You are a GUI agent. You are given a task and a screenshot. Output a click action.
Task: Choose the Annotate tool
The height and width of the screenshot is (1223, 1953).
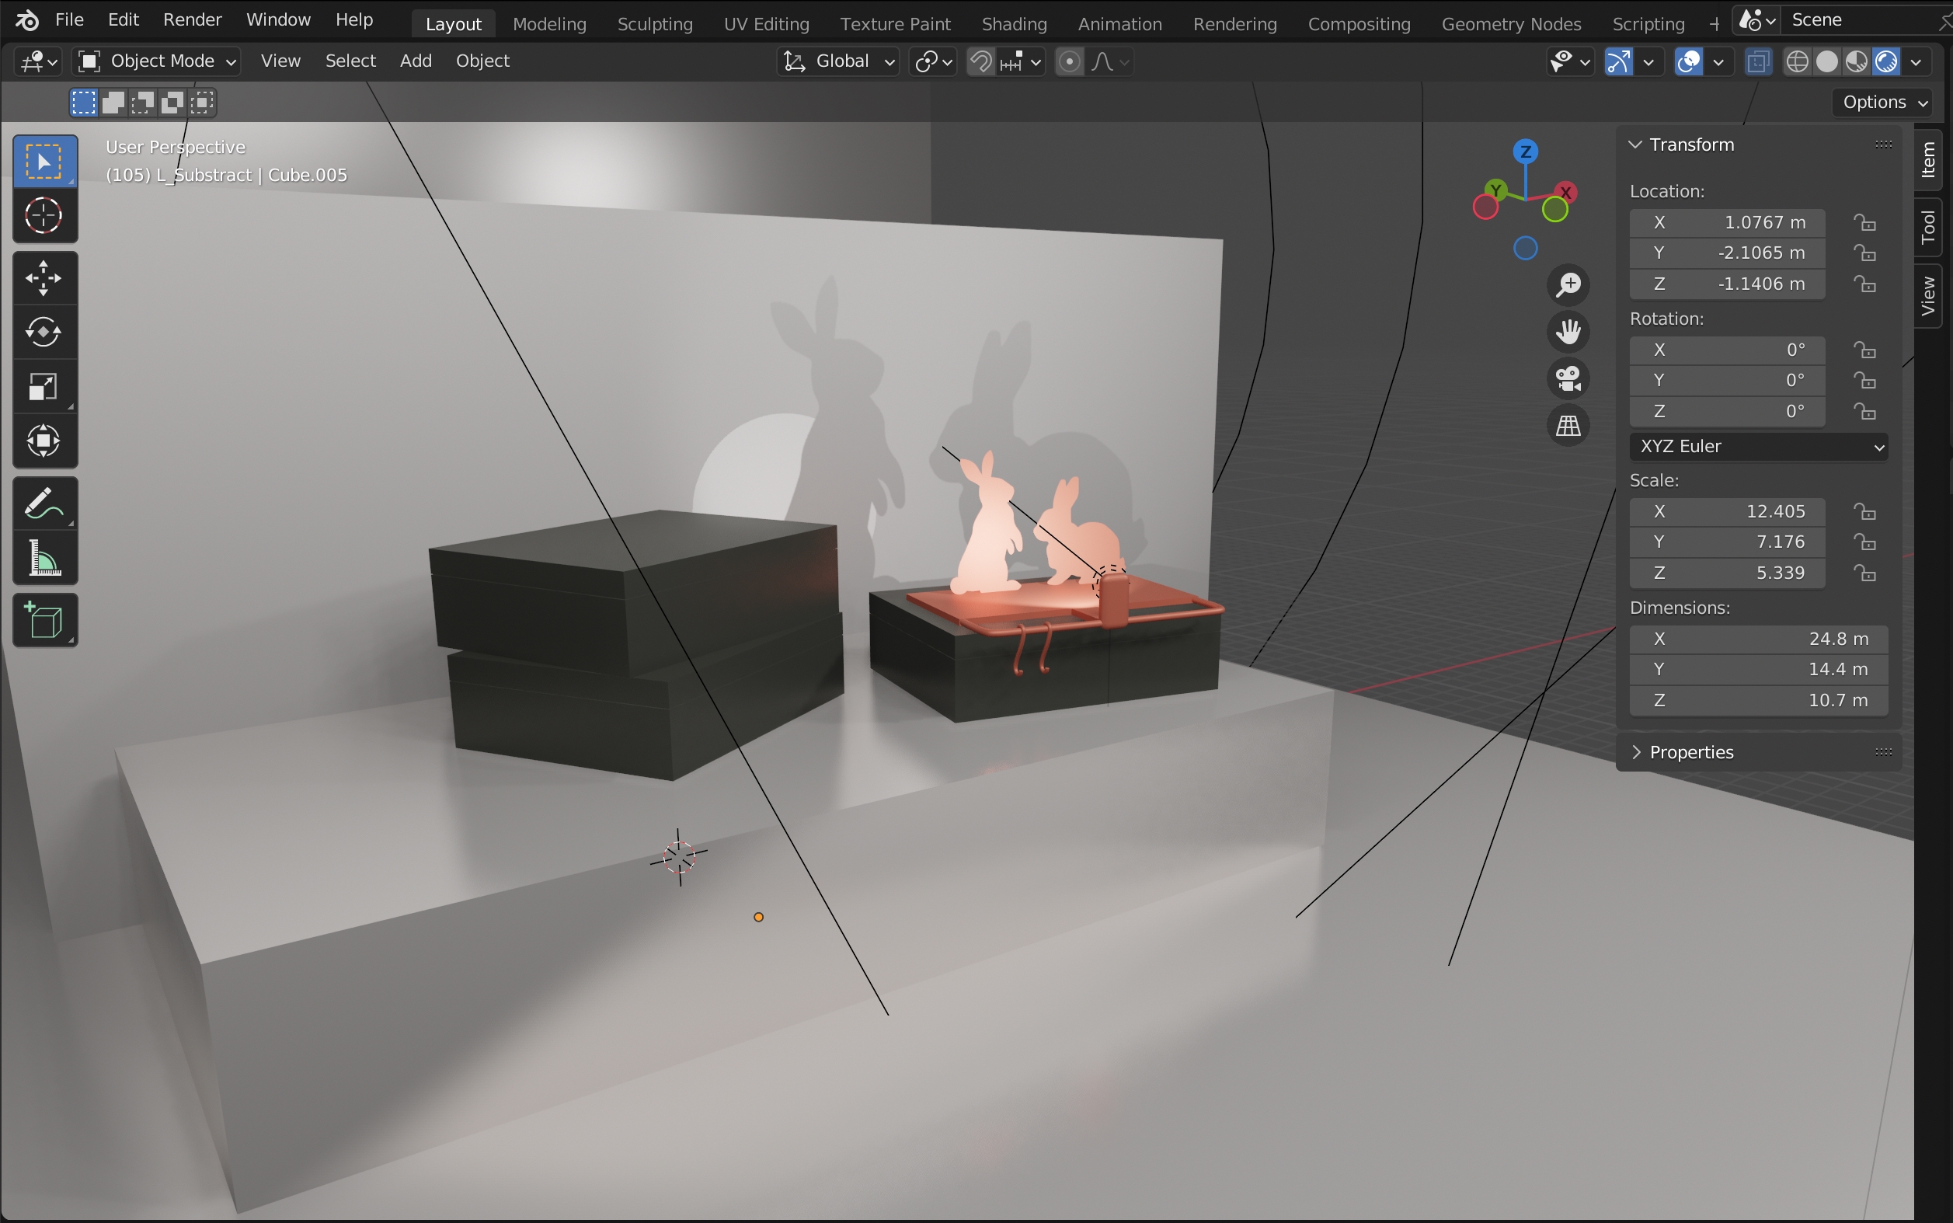point(44,504)
